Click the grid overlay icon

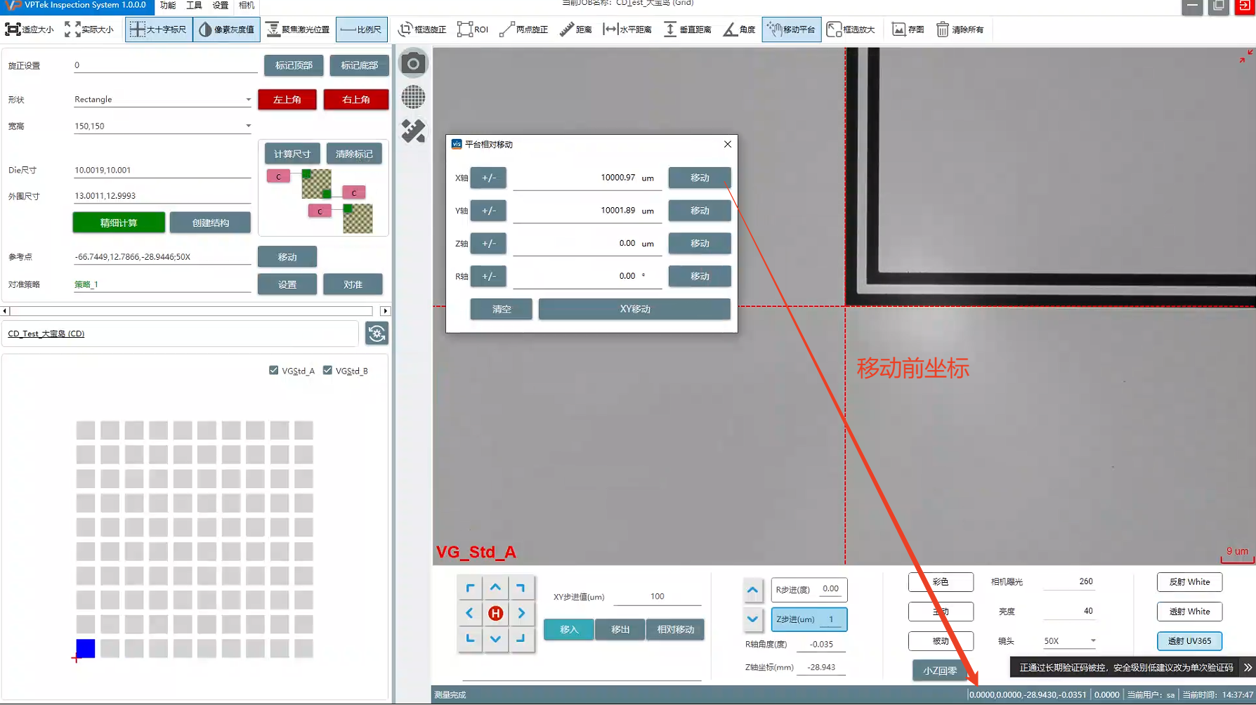[413, 97]
